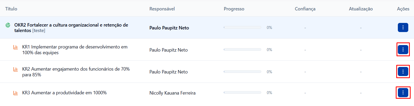This screenshot has height=106, width=414.
Task: Click the orange chart icon for KR2
Action: 16,69
